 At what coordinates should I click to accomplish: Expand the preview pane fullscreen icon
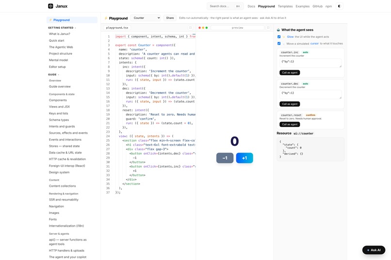268,28
